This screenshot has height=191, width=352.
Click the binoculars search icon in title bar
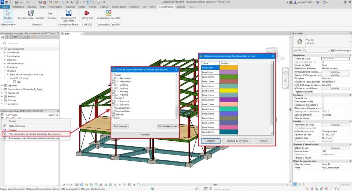tap(291, 2)
